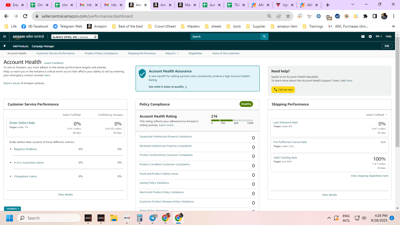400x225 pixels.
Task: Open Telegram from the taskbar
Action: pyautogui.click(x=153, y=218)
